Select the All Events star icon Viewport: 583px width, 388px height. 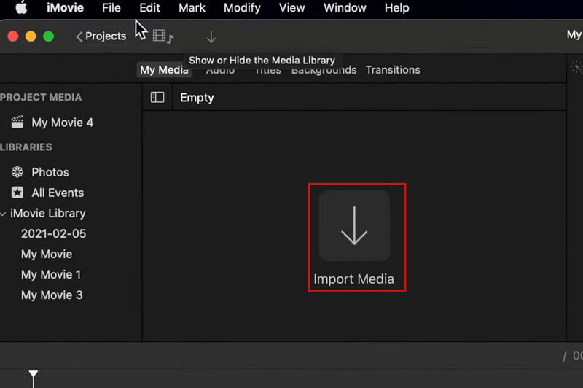[x=17, y=193]
